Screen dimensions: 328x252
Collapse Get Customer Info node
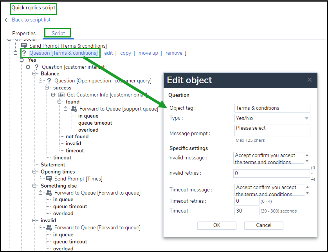pos(53,95)
